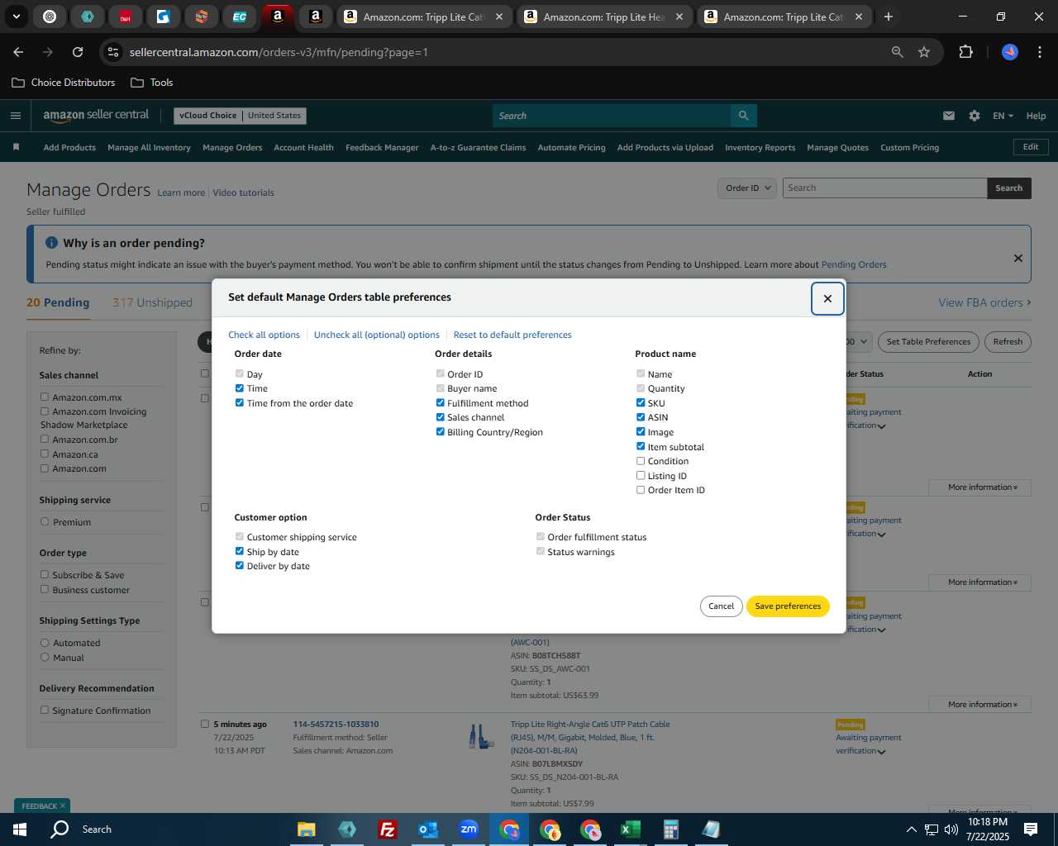Enable the Condition checkbox
The height and width of the screenshot is (846, 1058).
point(641,461)
